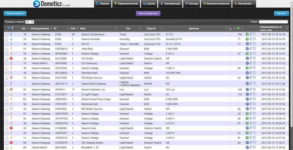Select the checkbox for Vitek Kwh

pos(7,49)
